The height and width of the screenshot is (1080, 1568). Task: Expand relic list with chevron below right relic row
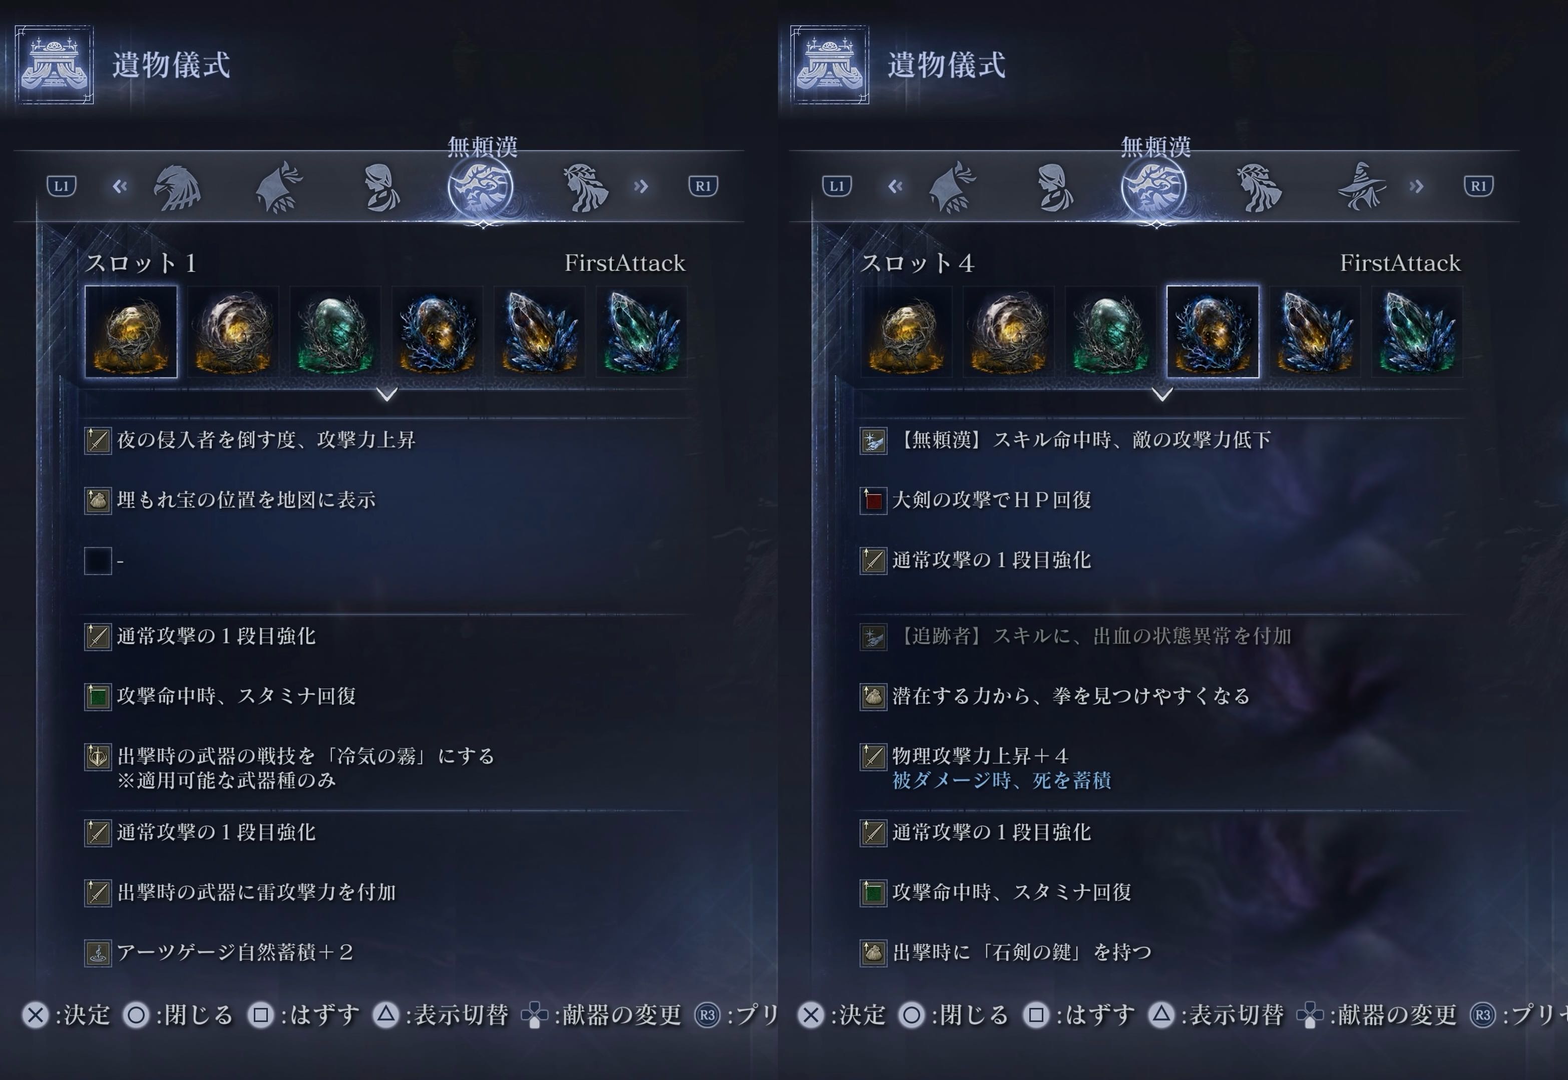pos(1162,394)
